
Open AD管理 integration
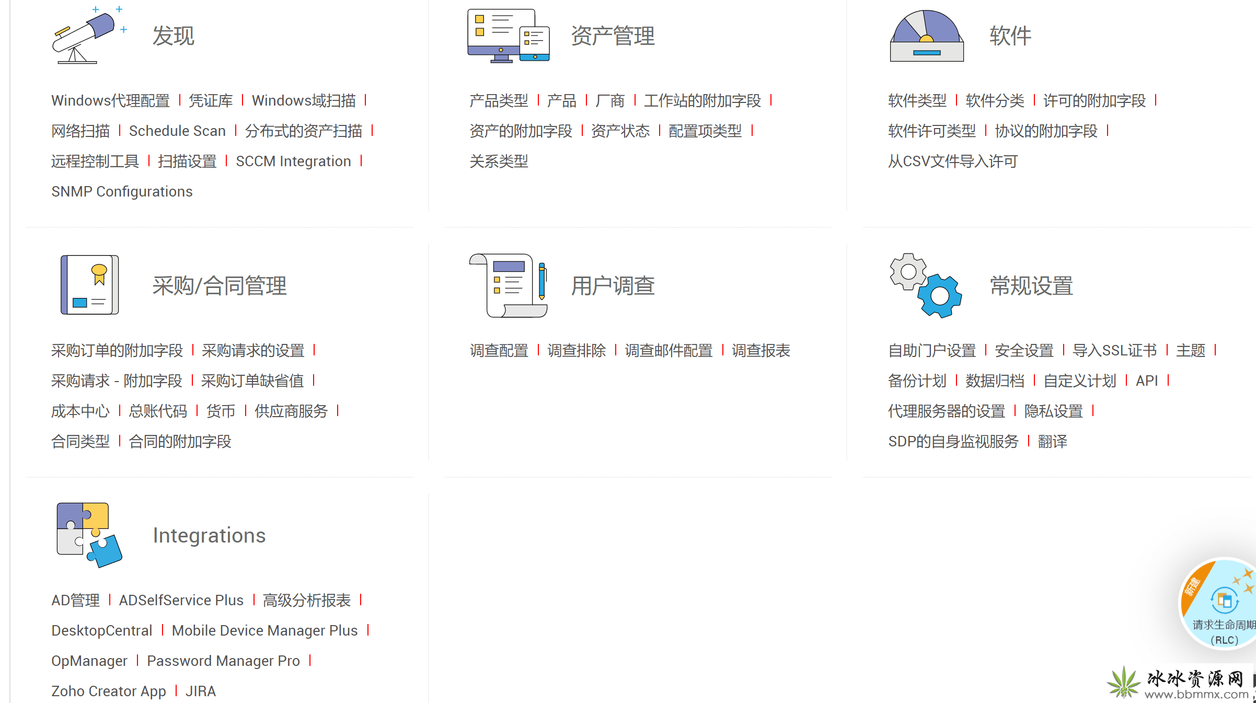(x=75, y=600)
